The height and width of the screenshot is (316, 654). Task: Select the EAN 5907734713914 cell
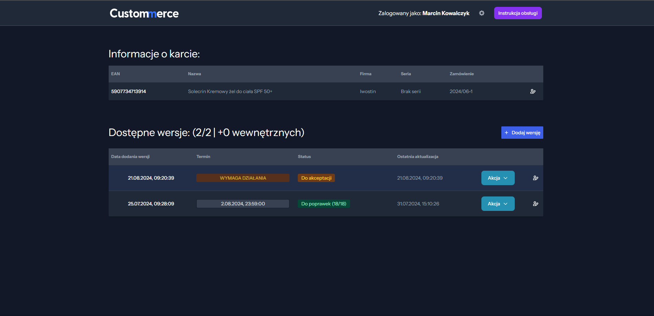(129, 91)
